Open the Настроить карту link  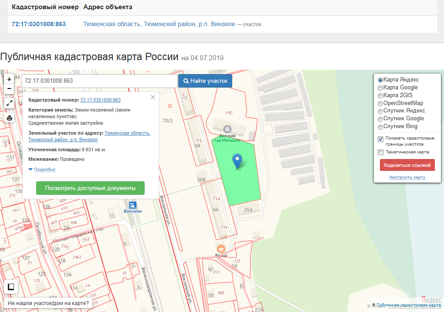click(407, 177)
